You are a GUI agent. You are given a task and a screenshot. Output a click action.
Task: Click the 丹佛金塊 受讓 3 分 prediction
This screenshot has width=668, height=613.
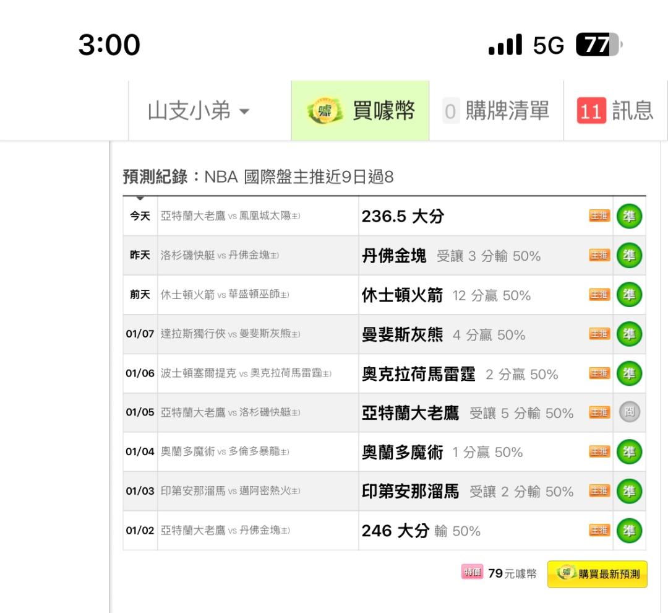tap(451, 256)
